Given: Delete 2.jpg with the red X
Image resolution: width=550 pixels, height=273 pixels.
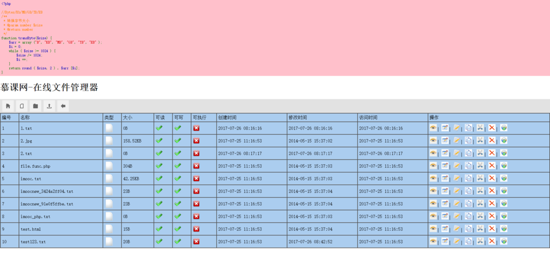Looking at the screenshot, I should pyautogui.click(x=492, y=140).
